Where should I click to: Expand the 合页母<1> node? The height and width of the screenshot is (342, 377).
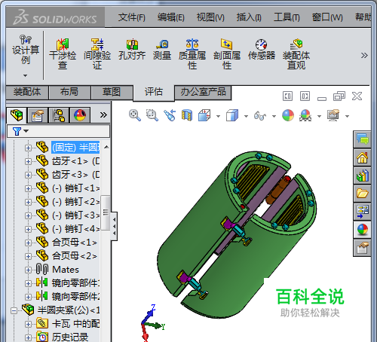click(28, 243)
